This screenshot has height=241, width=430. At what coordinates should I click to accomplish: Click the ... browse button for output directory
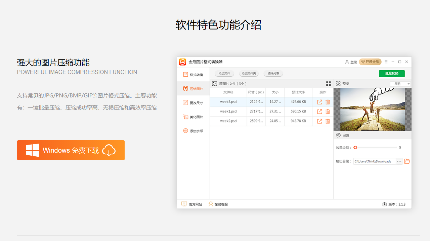tap(399, 161)
